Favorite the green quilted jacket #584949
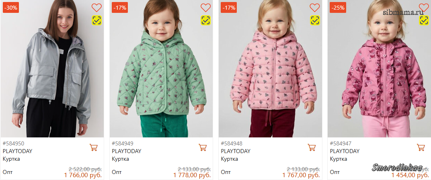Image resolution: width=431 pixels, height=180 pixels. [205, 8]
